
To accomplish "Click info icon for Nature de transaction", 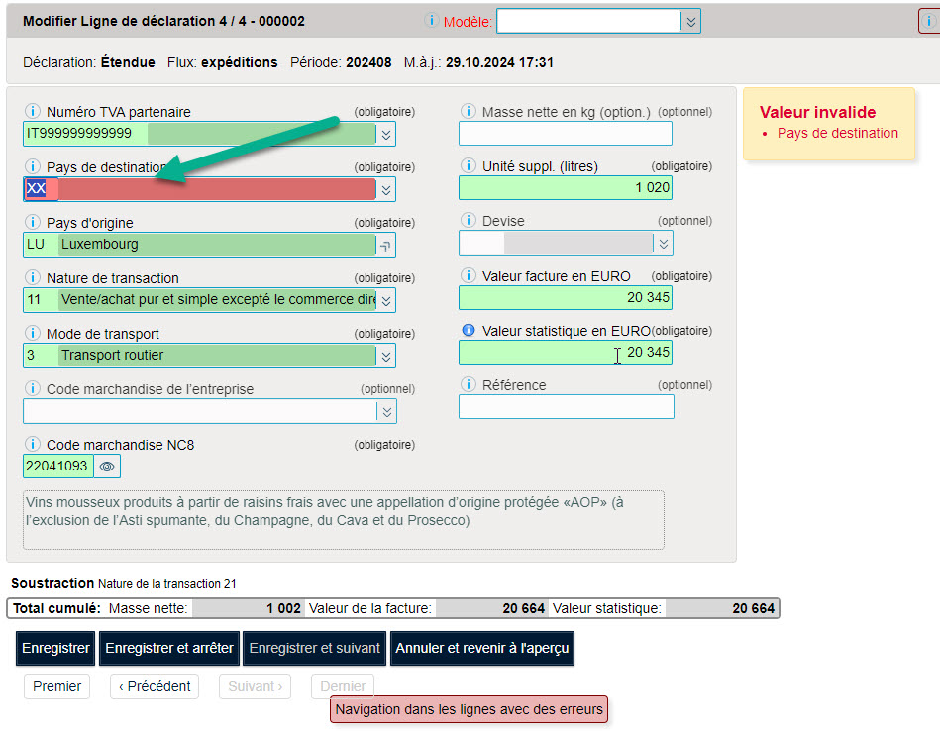I will [33, 277].
